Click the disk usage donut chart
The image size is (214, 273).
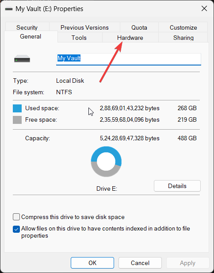pos(106,161)
